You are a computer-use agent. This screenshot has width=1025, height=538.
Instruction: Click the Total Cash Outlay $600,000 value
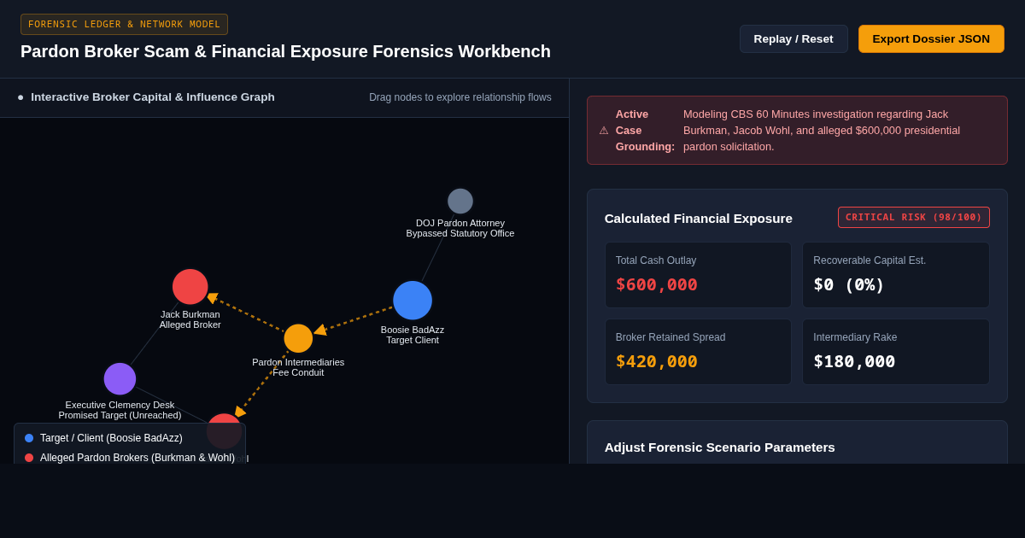656,284
